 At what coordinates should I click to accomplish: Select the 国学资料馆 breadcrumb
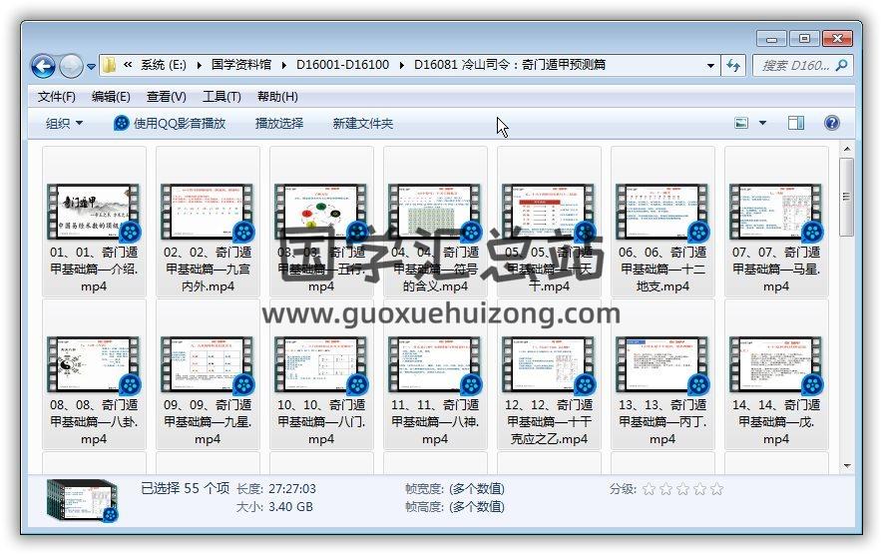pos(241,65)
